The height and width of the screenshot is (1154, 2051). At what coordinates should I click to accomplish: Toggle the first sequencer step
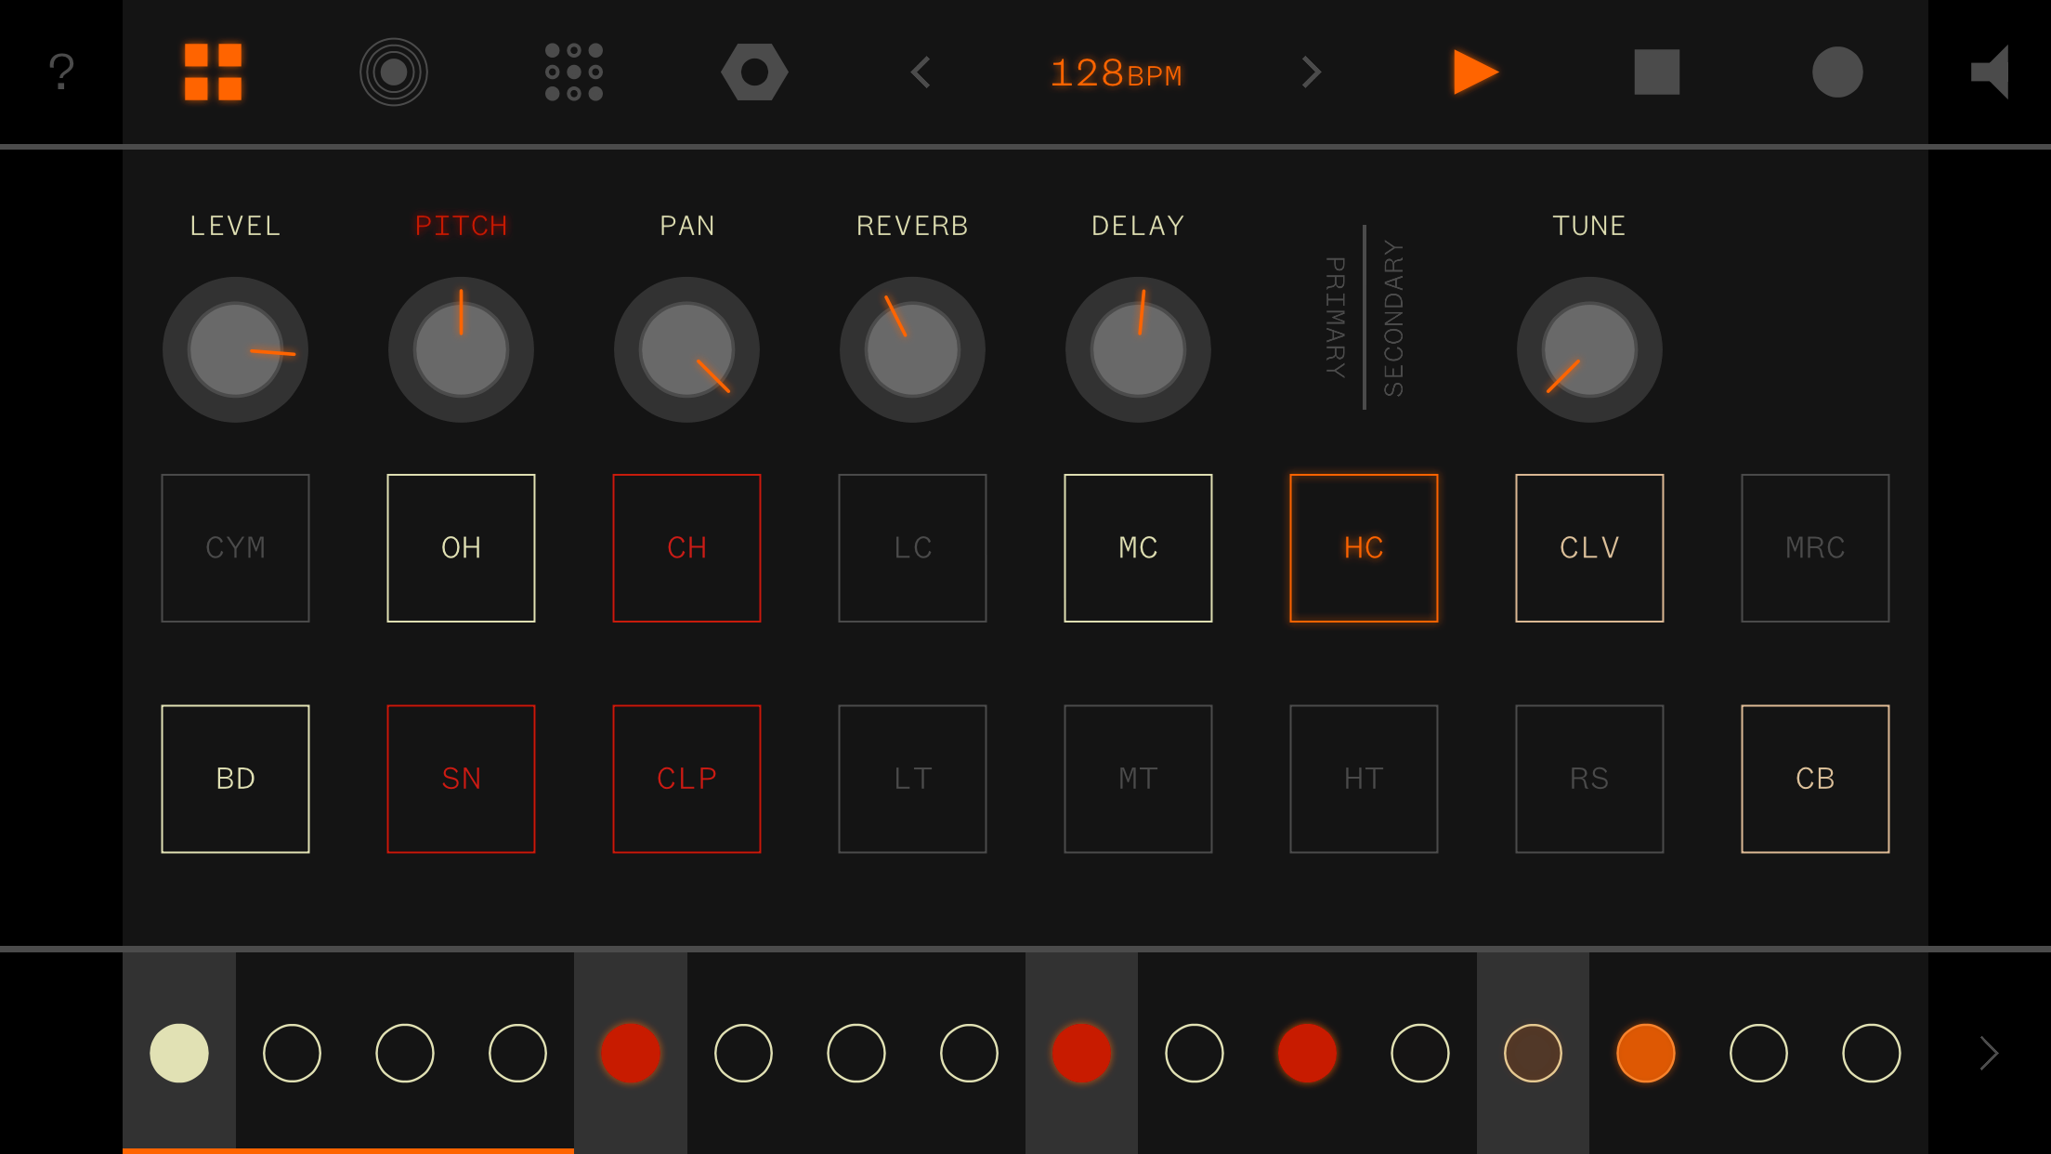point(178,1053)
